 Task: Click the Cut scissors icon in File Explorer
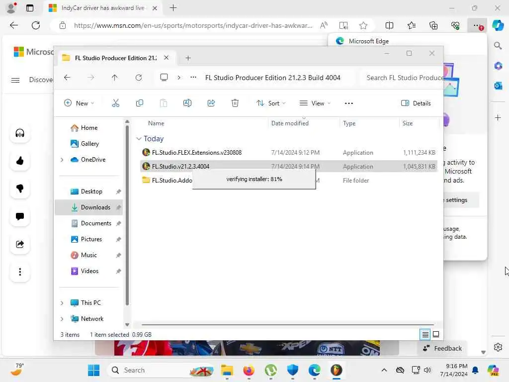(115, 103)
